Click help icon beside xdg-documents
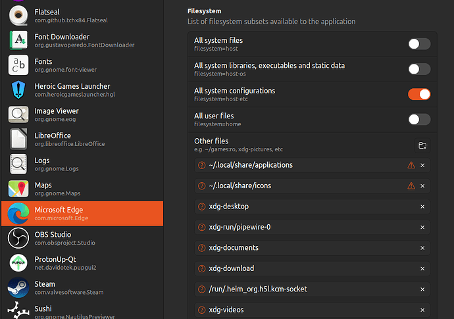This screenshot has width=454, height=319. point(201,248)
